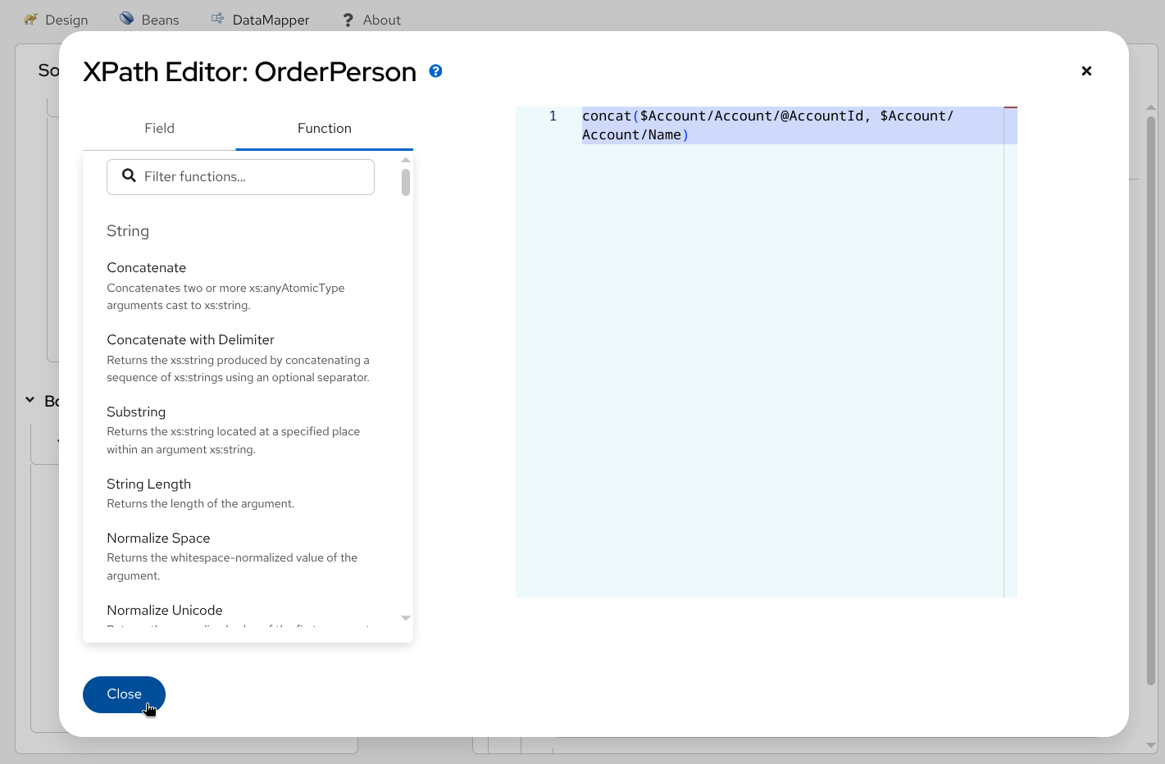Image resolution: width=1165 pixels, height=764 pixels.
Task: Open the Beans menu item
Action: pyautogui.click(x=160, y=19)
